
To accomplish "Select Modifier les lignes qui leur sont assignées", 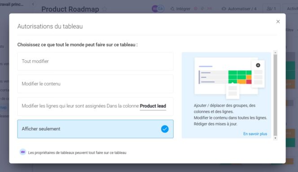I will [96, 106].
